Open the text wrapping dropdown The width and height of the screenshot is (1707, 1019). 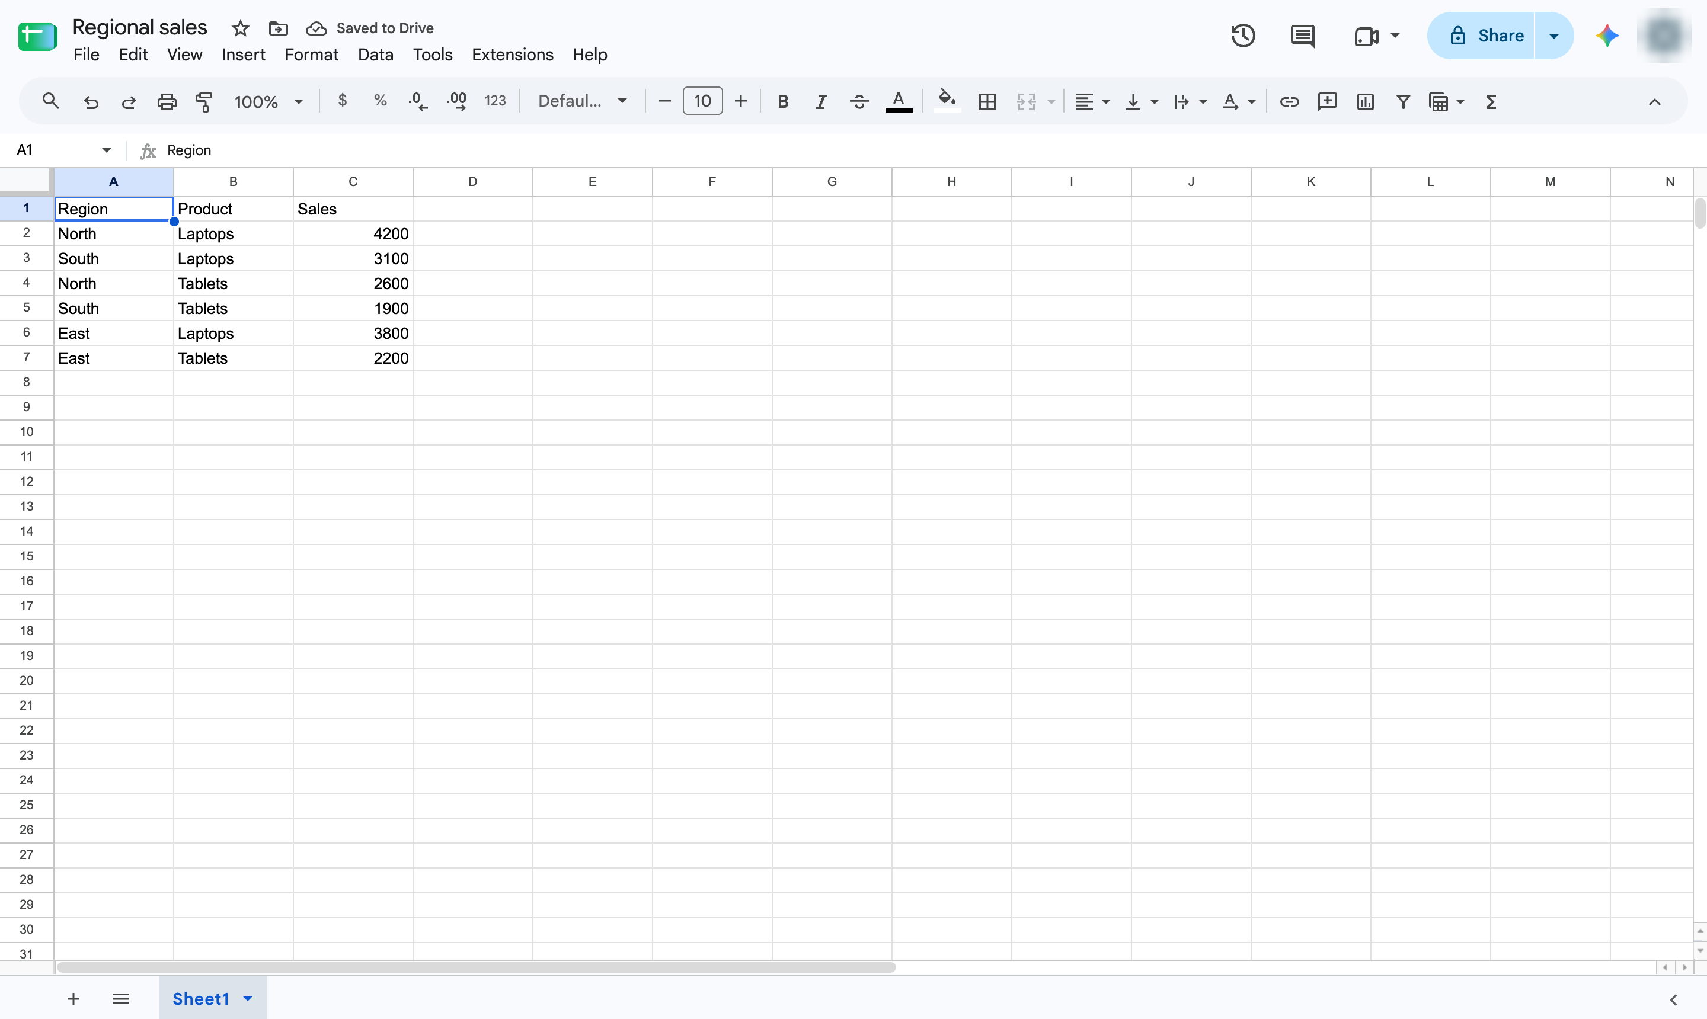tap(1190, 102)
